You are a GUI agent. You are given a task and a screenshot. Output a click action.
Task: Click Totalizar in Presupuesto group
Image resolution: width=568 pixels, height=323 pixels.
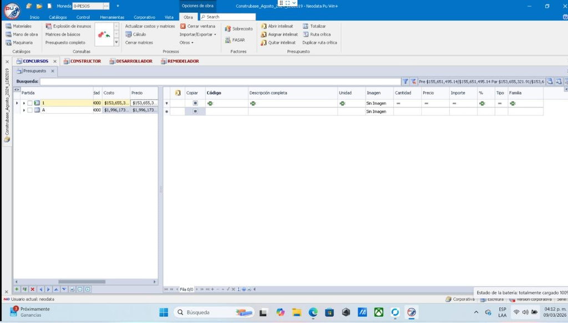[x=314, y=26]
